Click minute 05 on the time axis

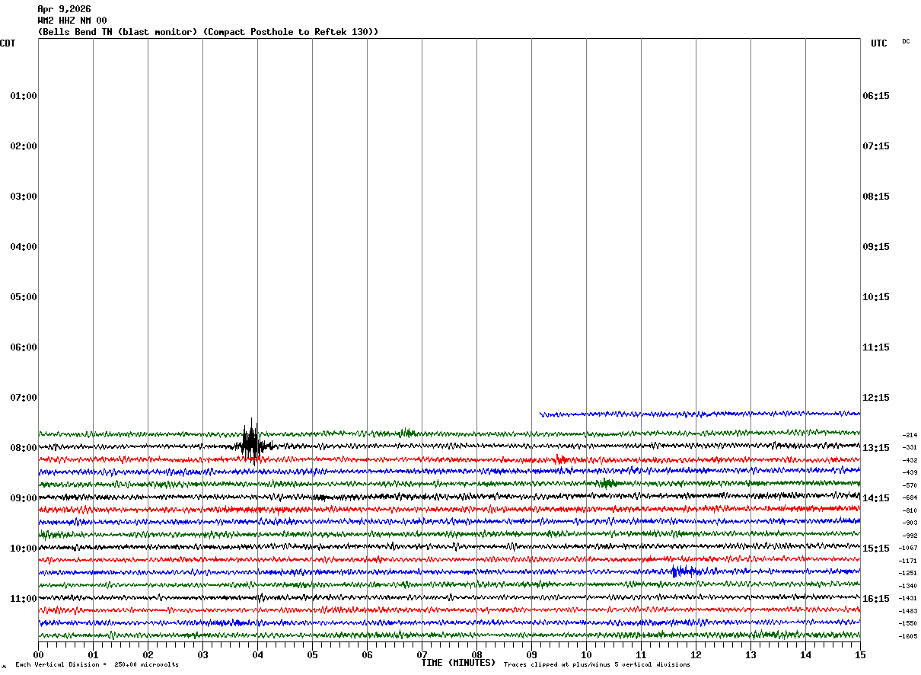312,654
